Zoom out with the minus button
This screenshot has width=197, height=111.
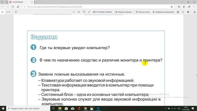click(74, 12)
